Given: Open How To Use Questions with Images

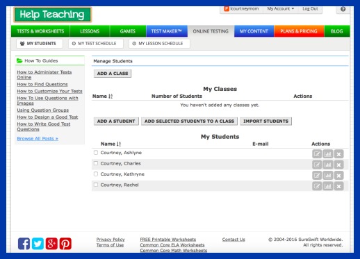Looking at the screenshot, I should tap(47, 101).
